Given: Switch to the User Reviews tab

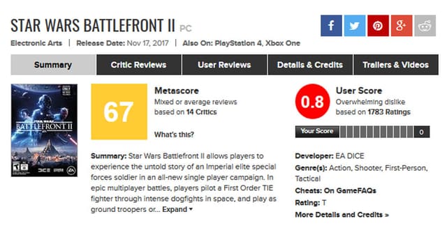Looking at the screenshot, I should point(224,65).
